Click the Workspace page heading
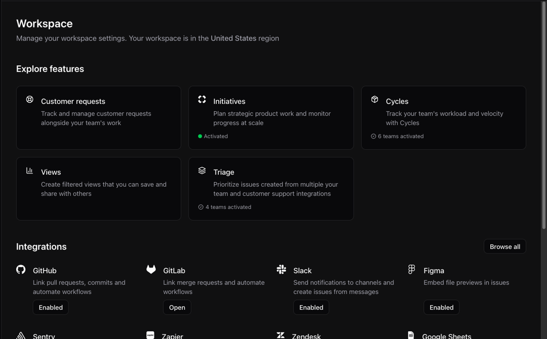 44,24
